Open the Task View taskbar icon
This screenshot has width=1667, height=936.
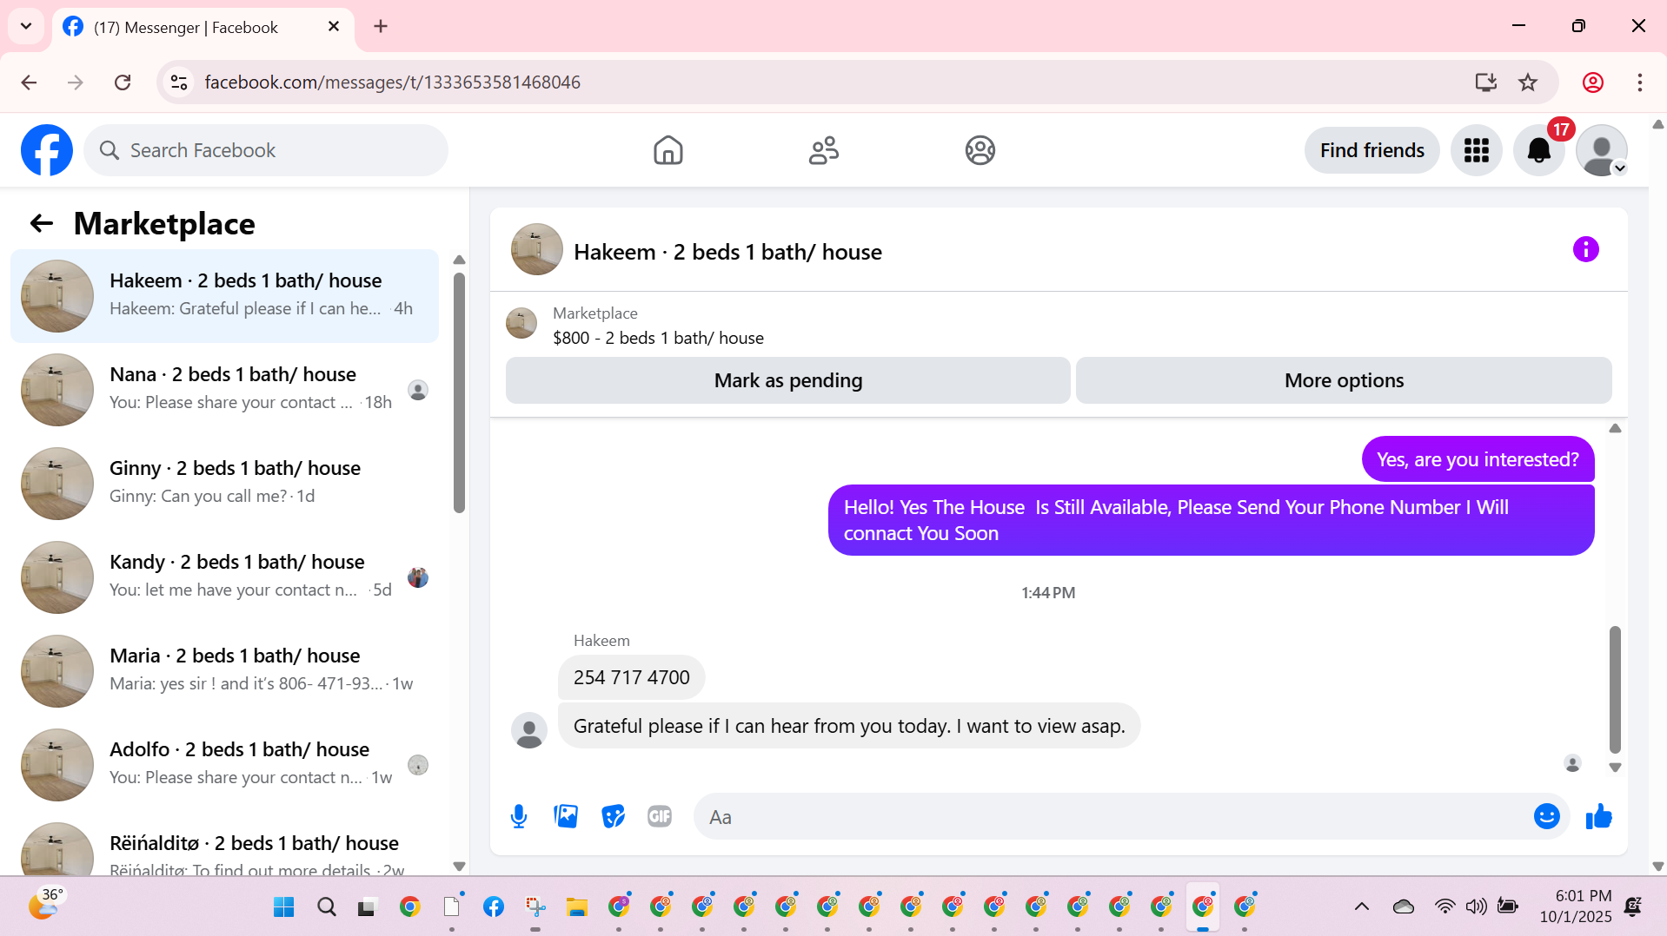click(366, 907)
